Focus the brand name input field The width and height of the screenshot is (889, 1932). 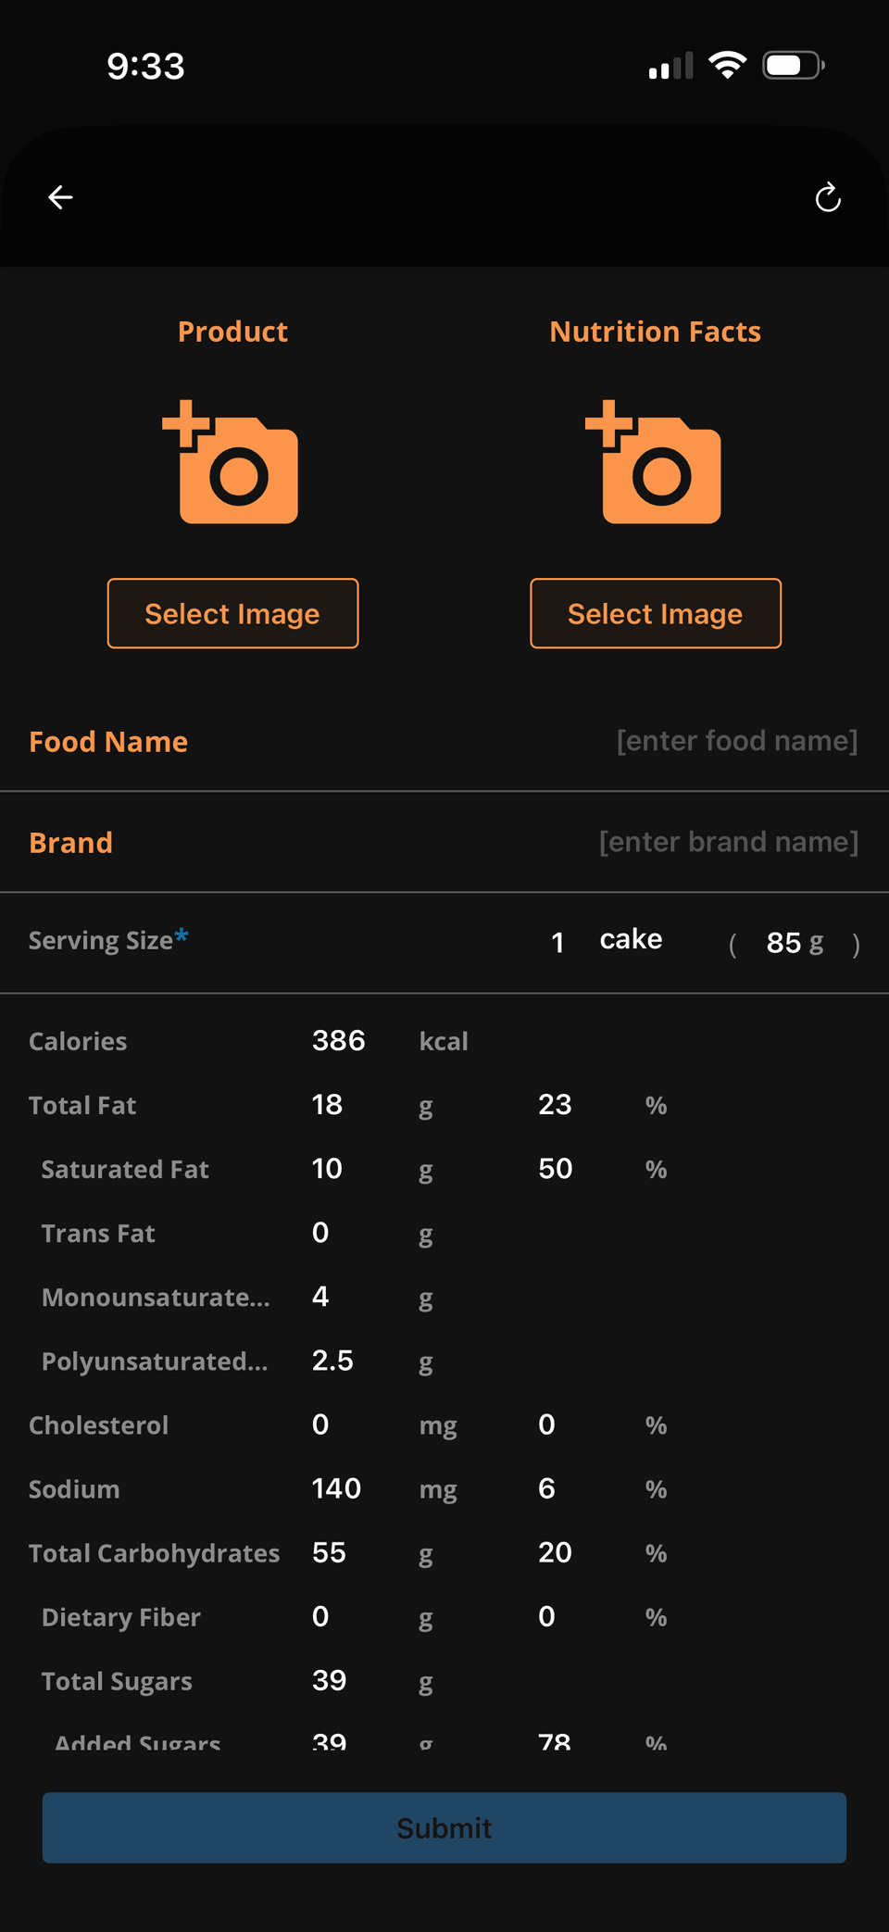pos(728,842)
